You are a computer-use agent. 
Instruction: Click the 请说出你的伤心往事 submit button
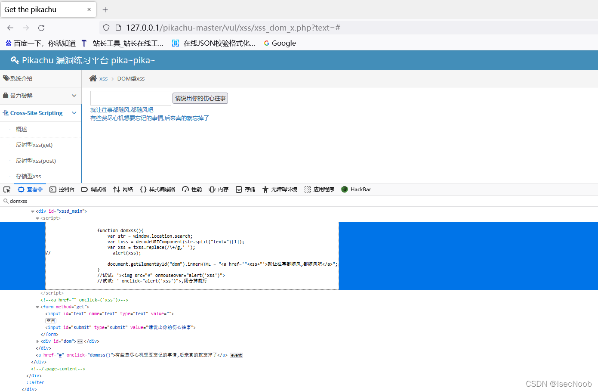[200, 98]
